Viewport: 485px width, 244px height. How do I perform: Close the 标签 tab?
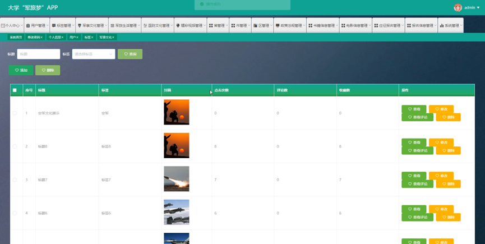tap(92, 38)
